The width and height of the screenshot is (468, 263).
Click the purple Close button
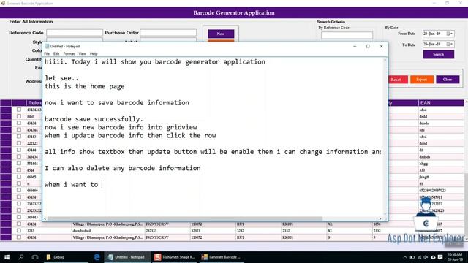(x=448, y=80)
